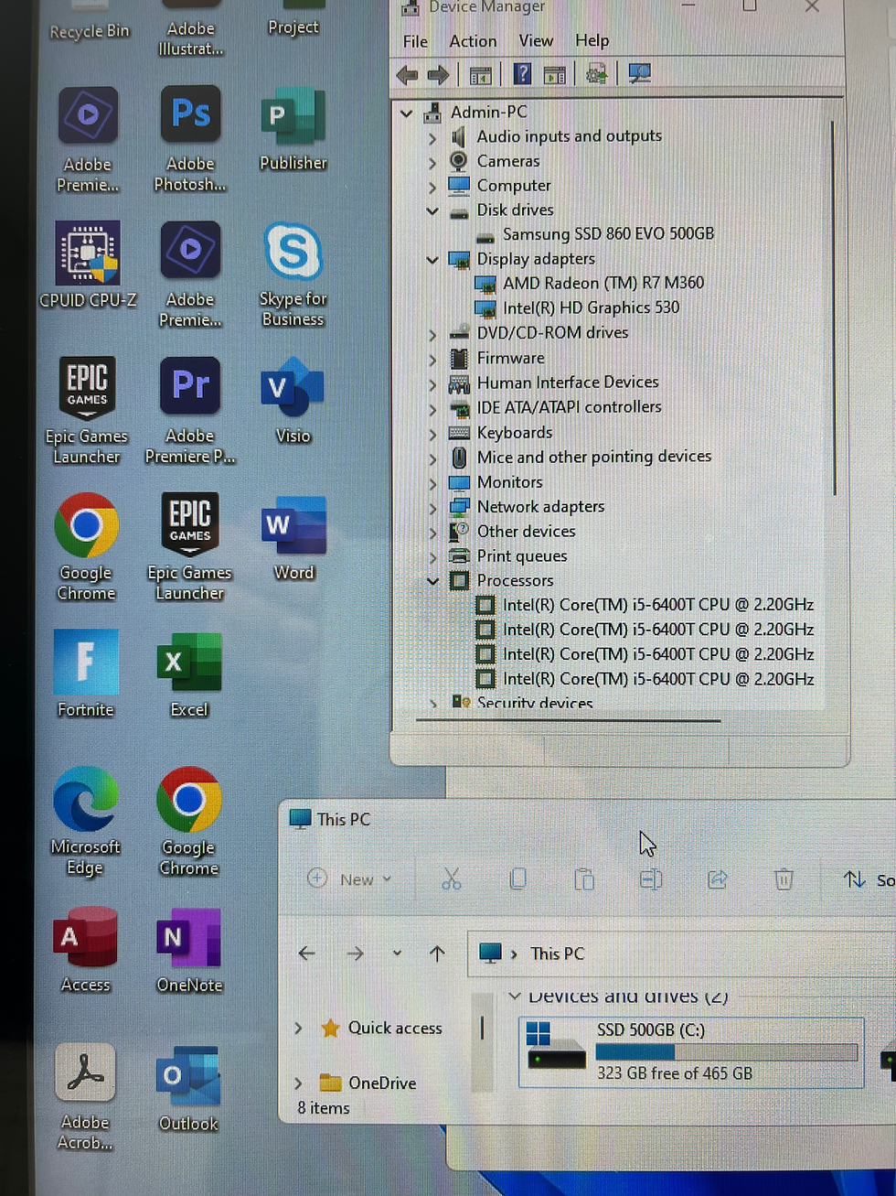This screenshot has width=896, height=1196.
Task: Open Adobe Acrobat desktop icon
Action: (x=85, y=1096)
